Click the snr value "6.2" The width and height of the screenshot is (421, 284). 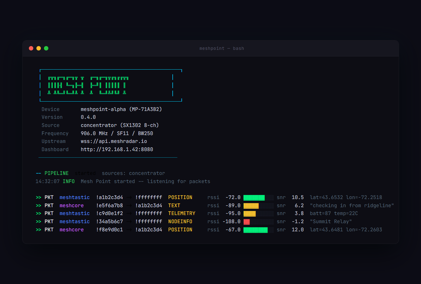pos(299,206)
